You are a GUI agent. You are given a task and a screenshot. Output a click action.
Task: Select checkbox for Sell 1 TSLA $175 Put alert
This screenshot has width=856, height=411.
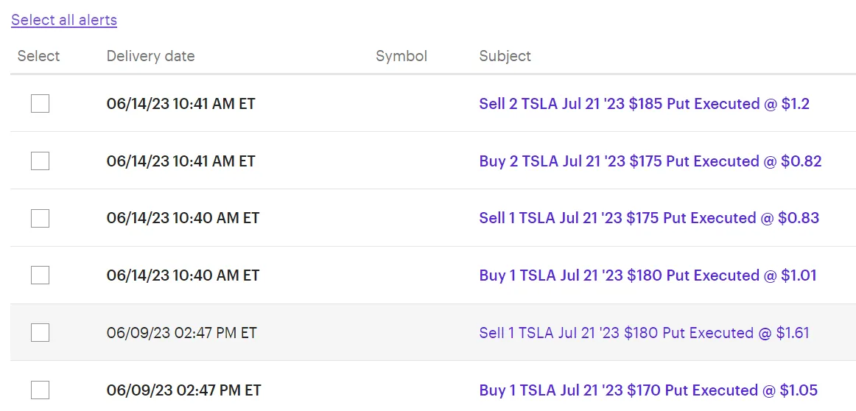point(40,218)
